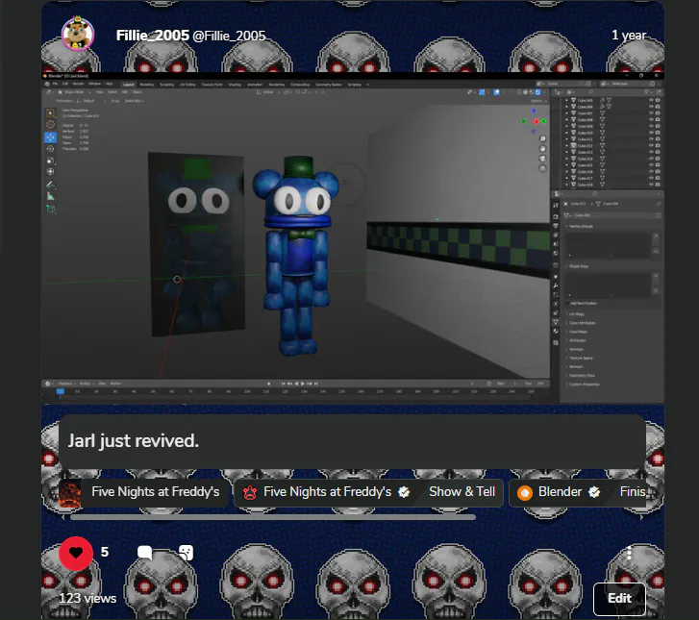The width and height of the screenshot is (699, 620).
Task: Click the Fillie_2005 profile avatar
Action: [x=78, y=35]
